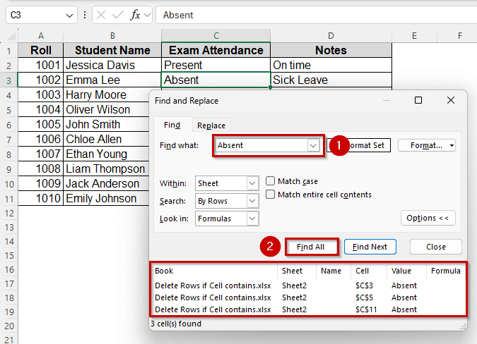The width and height of the screenshot is (477, 344).
Task: Expand the Name Box dropdown arrow
Action: click(69, 15)
